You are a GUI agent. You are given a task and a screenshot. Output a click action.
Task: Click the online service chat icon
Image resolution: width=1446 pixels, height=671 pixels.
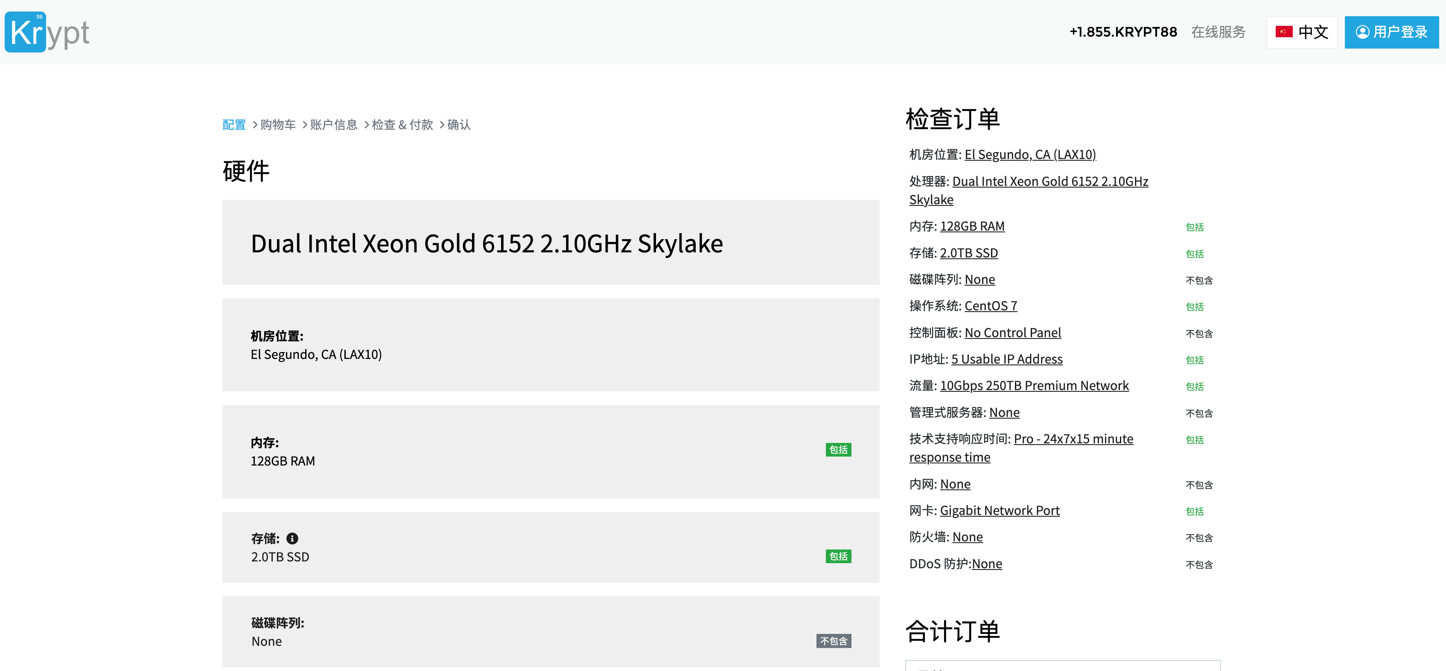[x=1219, y=32]
